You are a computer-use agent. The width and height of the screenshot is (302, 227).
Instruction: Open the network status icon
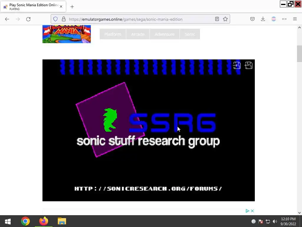click(x=268, y=221)
